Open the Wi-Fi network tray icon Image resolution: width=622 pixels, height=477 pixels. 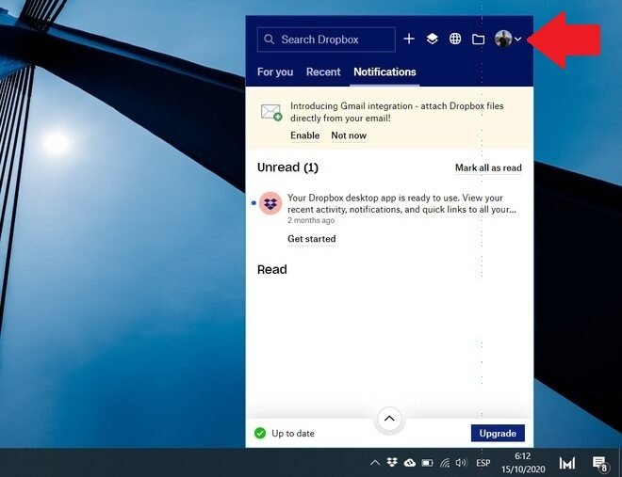pyautogui.click(x=445, y=463)
